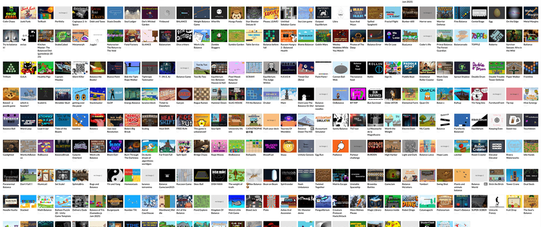Open the Colin Chaos game thumbnail
The width and height of the screenshot is (541, 227).
tap(11, 13)
